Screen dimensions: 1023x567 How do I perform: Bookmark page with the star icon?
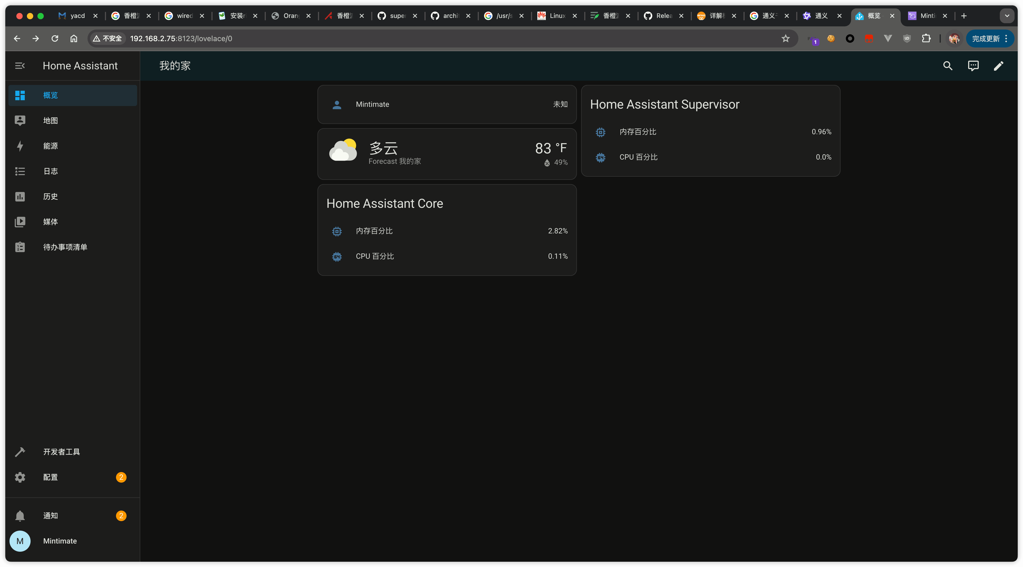785,39
